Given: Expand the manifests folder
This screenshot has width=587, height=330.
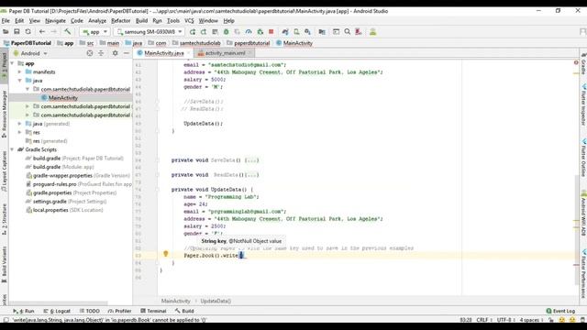Looking at the screenshot, I should tap(20, 71).
